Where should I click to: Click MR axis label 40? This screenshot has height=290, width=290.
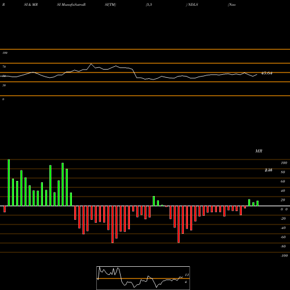tap(283, 191)
